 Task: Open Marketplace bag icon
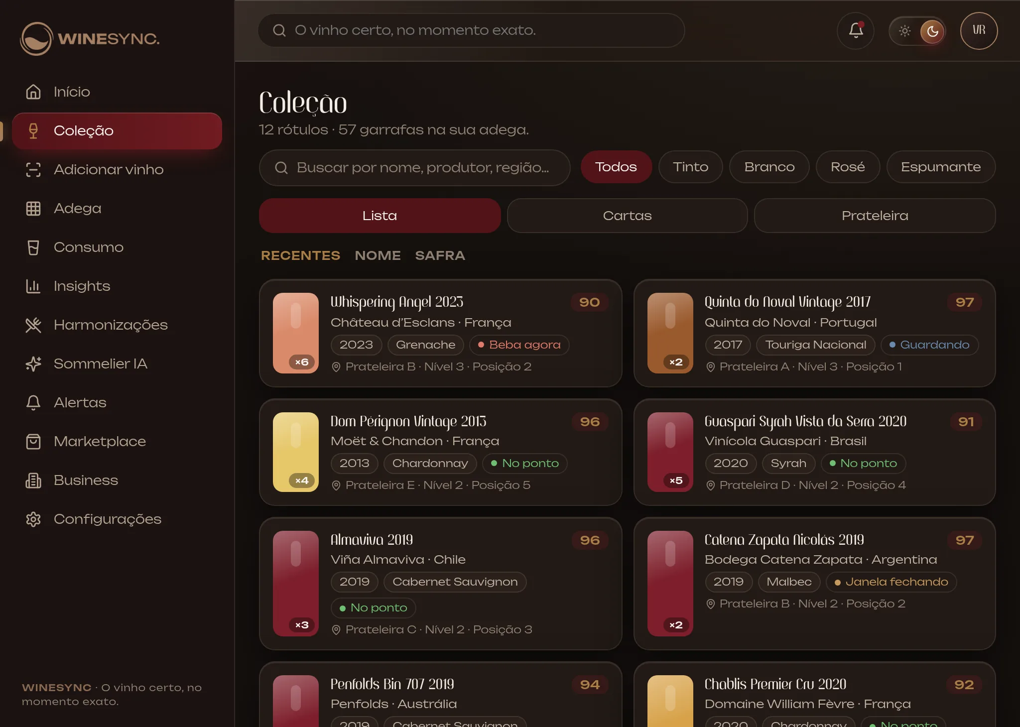point(33,441)
